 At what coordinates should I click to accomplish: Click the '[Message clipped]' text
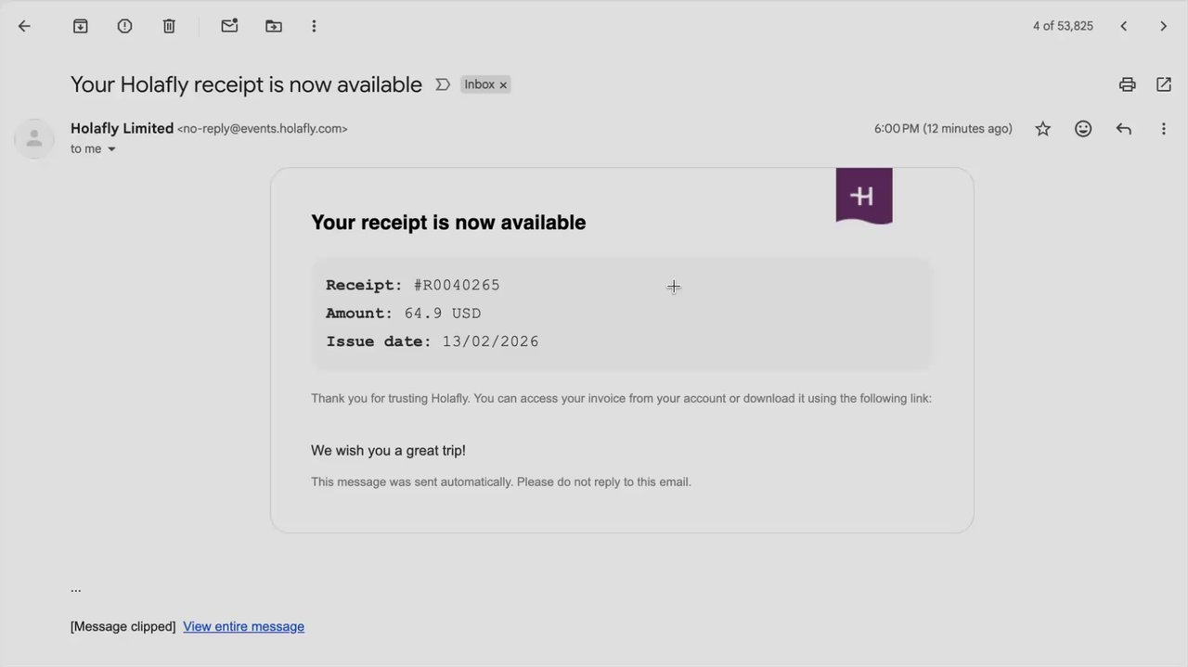point(123,626)
